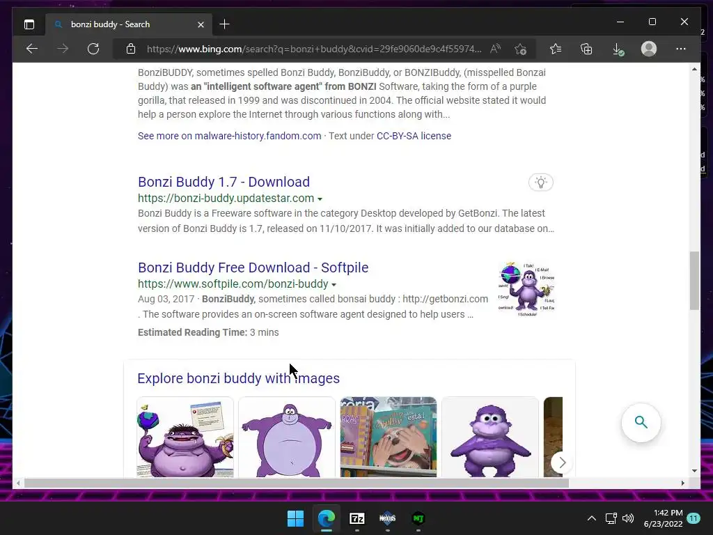Click the horizontal scroll left arrow

(x=18, y=483)
